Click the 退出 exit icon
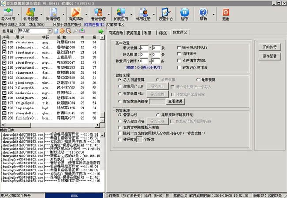This screenshot has width=287, height=198. point(226,14)
